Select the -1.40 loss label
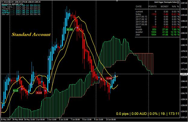Image resolution: width=188 pixels, height=122 pixels. [x=109, y=78]
